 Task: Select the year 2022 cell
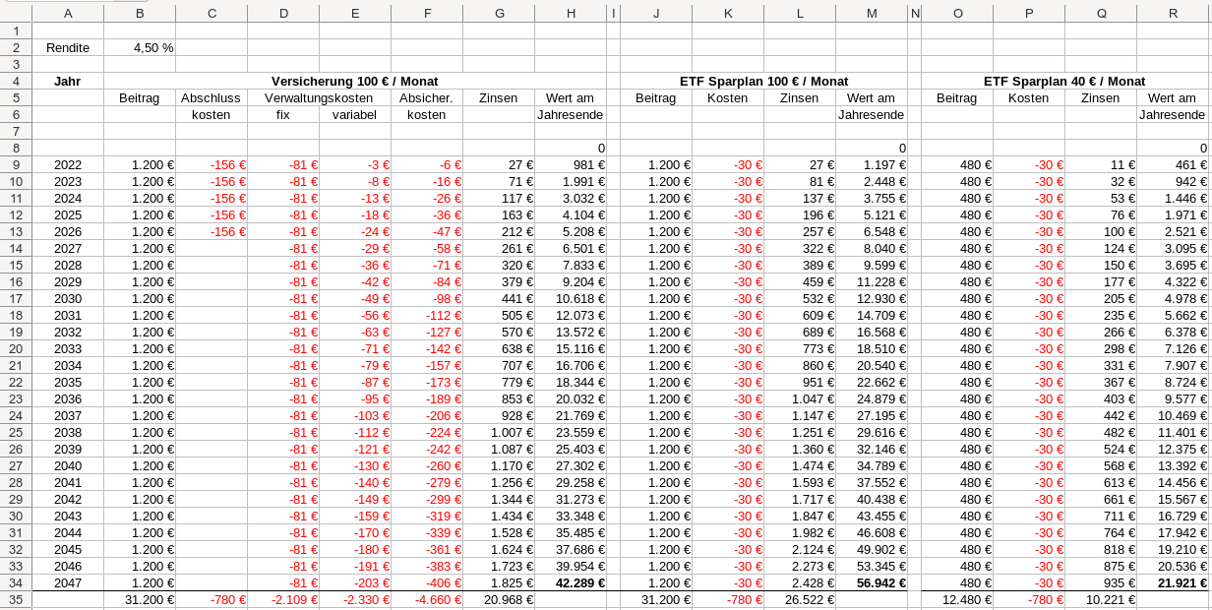click(68, 164)
